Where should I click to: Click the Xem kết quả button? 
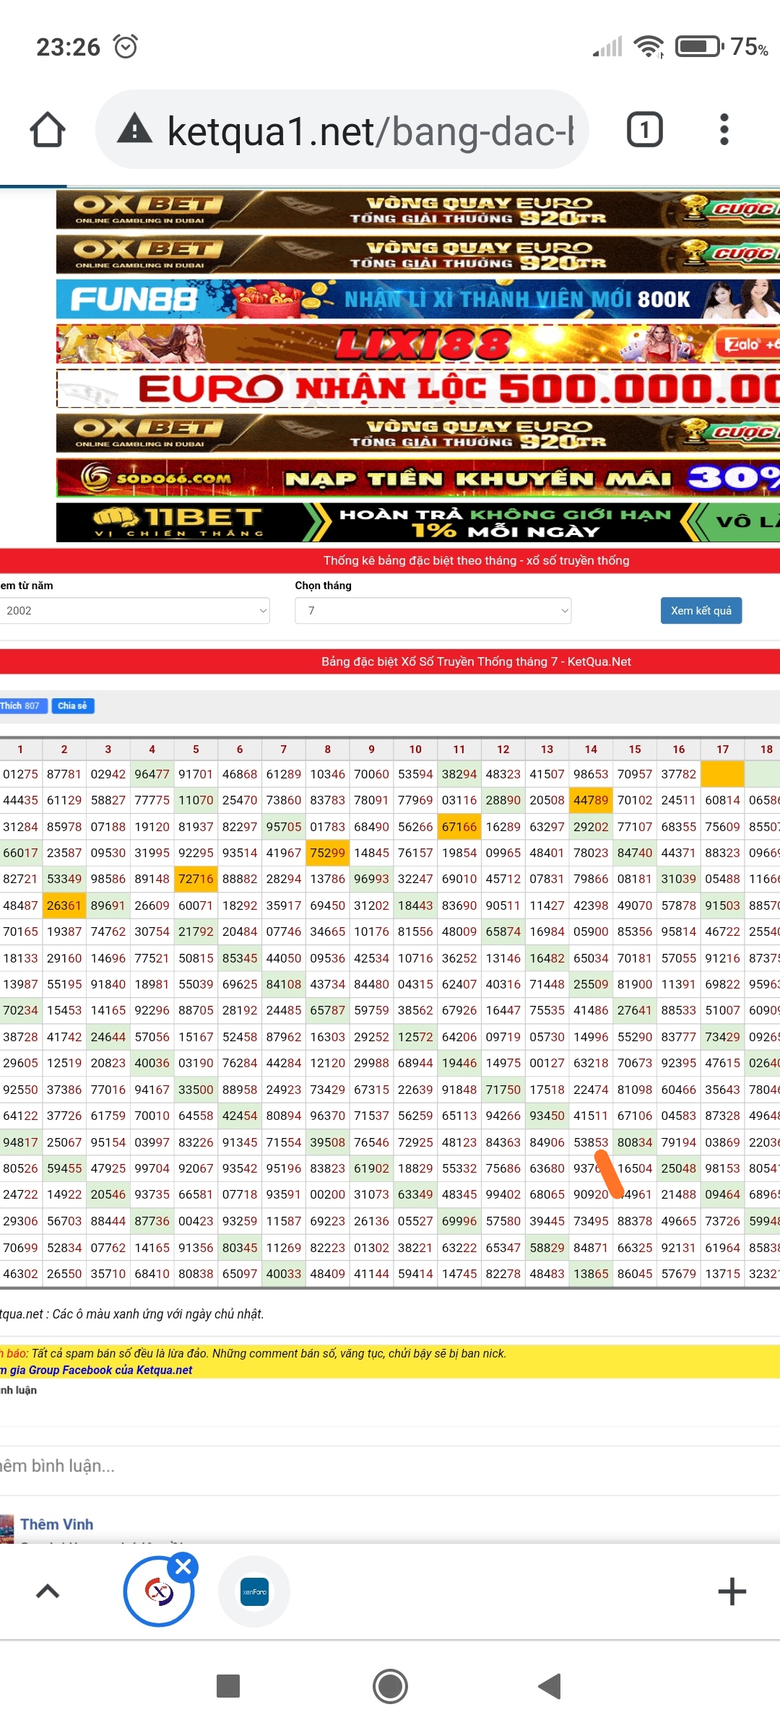coord(701,611)
